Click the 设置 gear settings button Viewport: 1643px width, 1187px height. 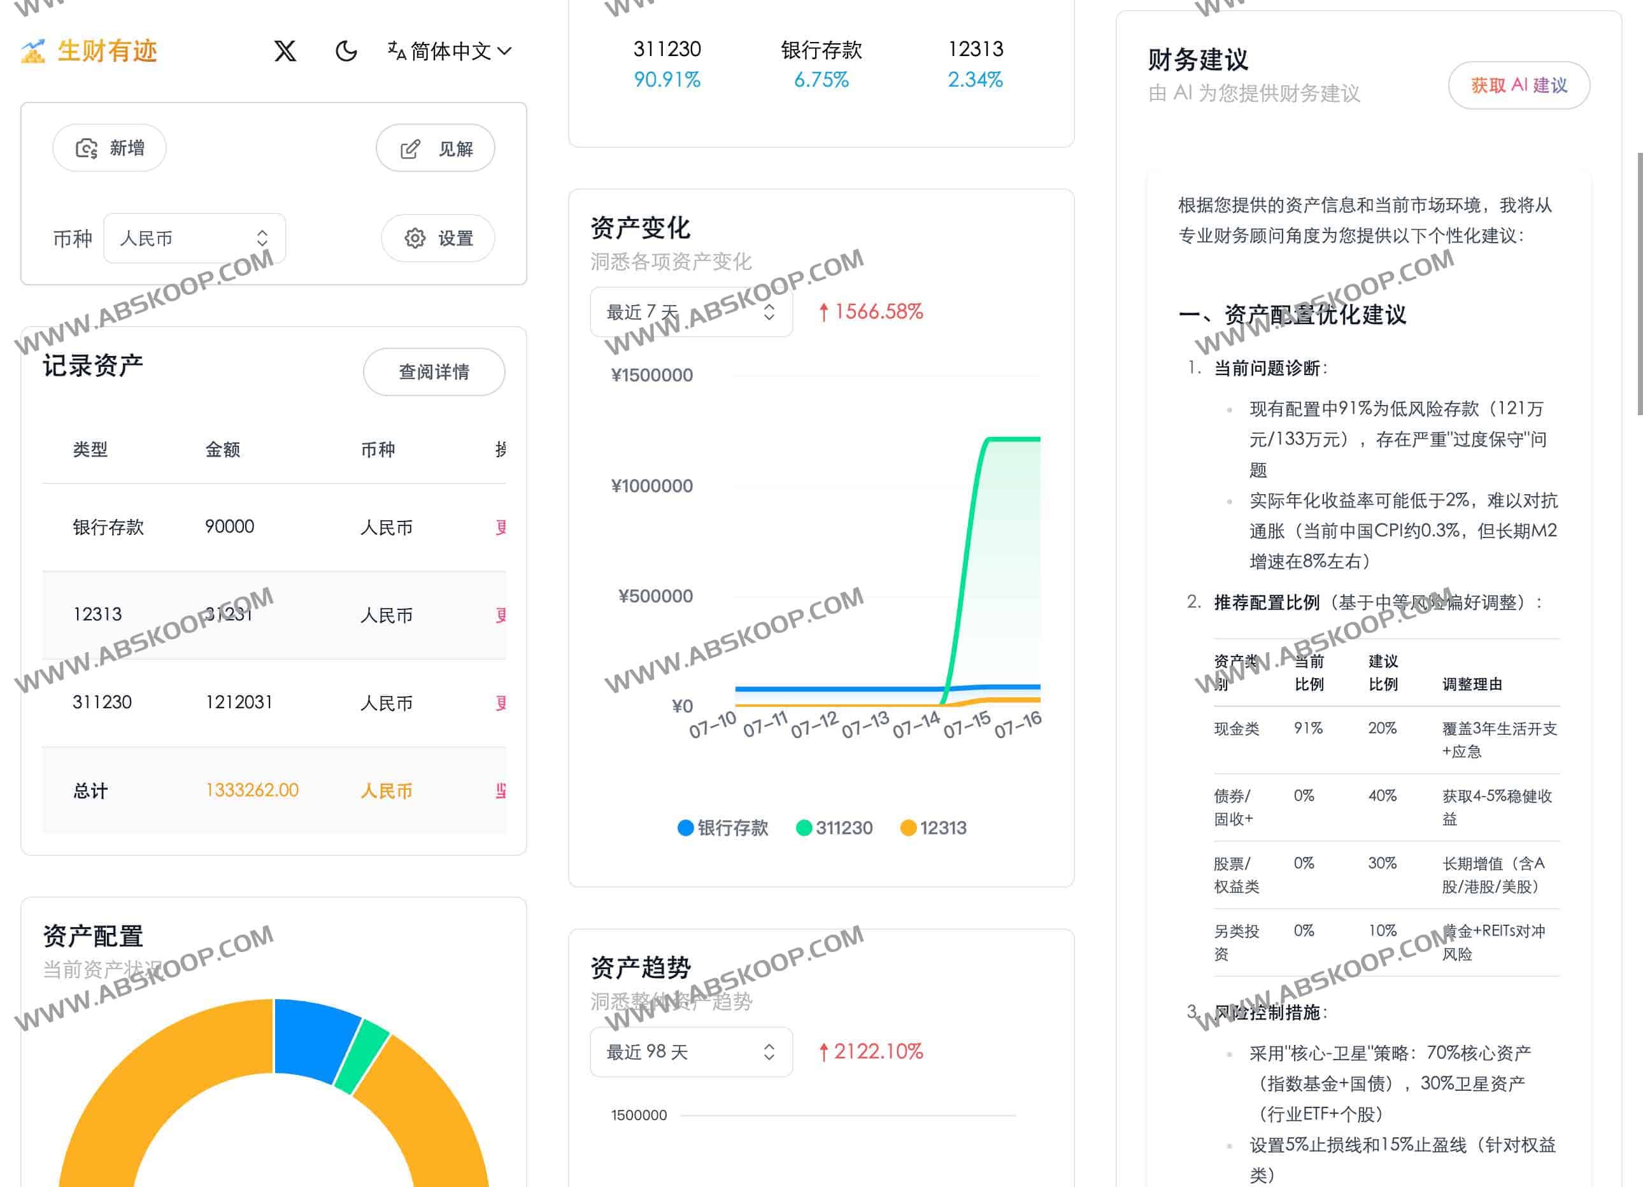437,238
